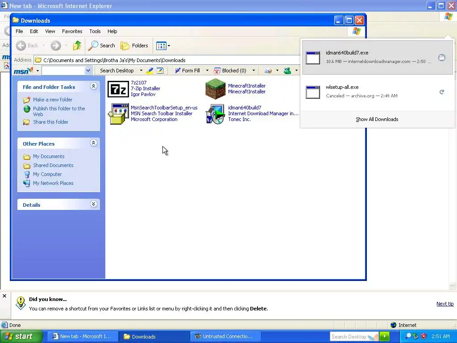Open the Views dropdown arrow
The width and height of the screenshot is (457, 343).
pos(169,46)
